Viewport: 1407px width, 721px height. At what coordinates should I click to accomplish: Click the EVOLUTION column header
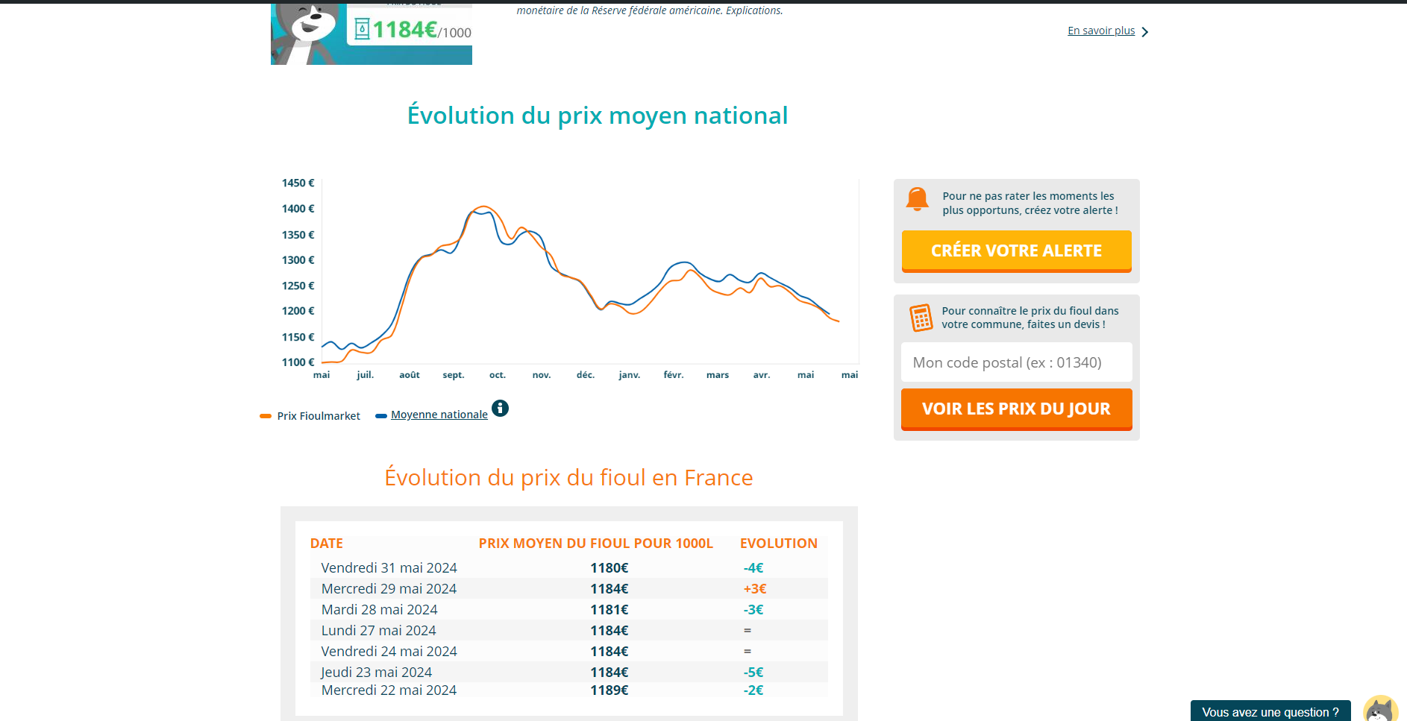point(778,544)
